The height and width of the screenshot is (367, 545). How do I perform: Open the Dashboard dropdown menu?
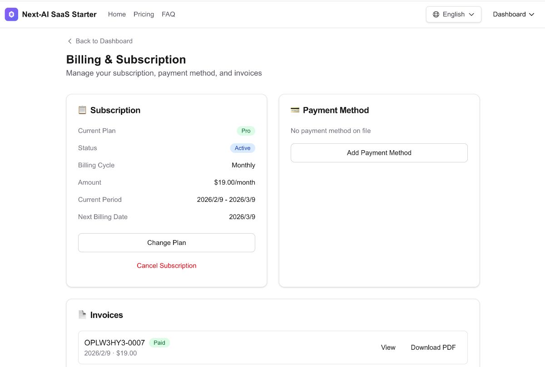click(514, 14)
